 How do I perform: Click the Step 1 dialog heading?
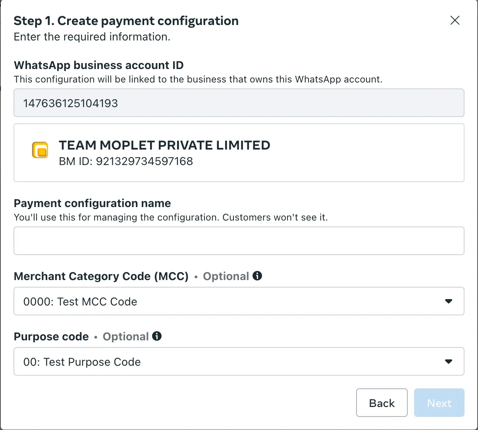[126, 21]
